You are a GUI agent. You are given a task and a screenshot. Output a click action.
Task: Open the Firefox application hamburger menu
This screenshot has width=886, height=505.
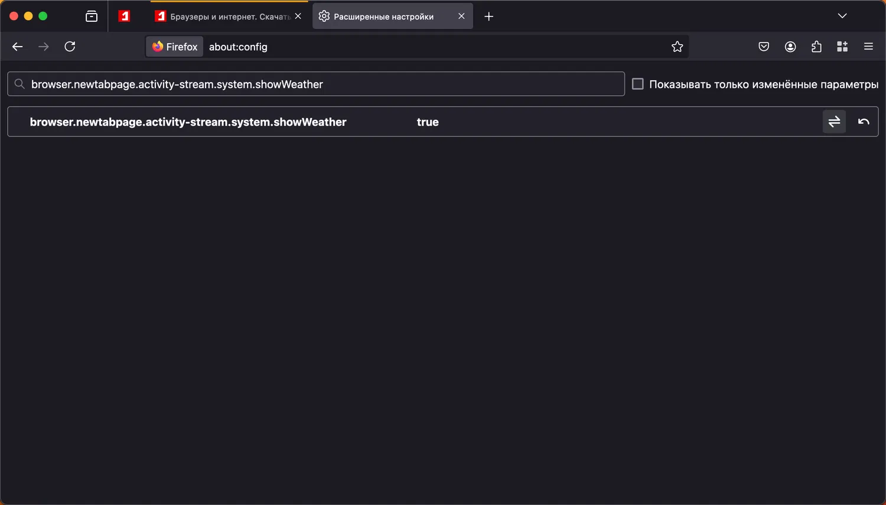pos(868,47)
